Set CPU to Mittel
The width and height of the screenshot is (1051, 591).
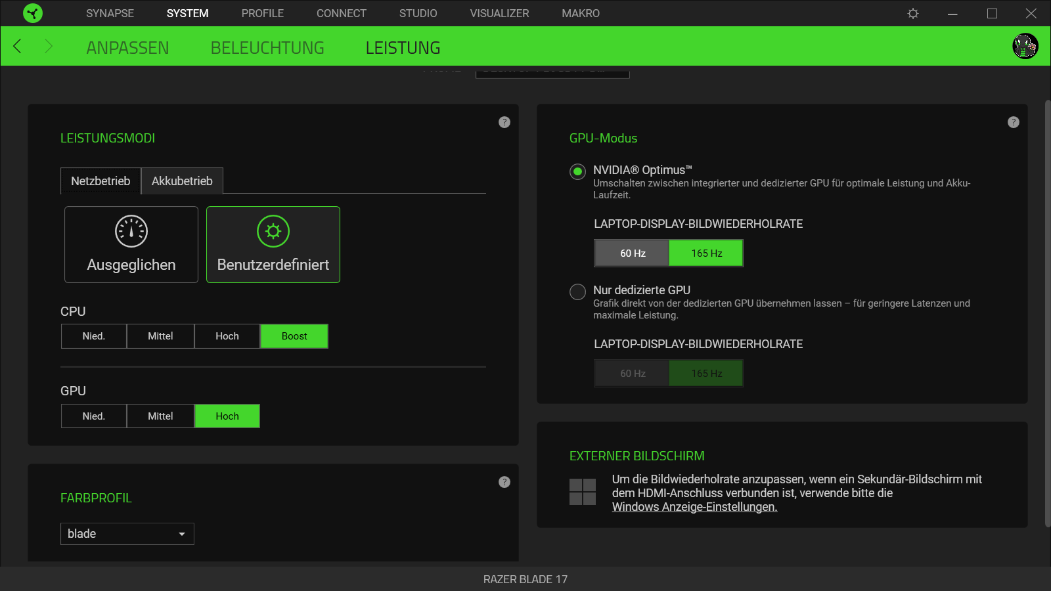[x=160, y=336]
